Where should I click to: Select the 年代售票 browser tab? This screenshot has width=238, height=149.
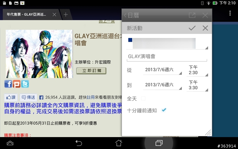tap(26, 15)
